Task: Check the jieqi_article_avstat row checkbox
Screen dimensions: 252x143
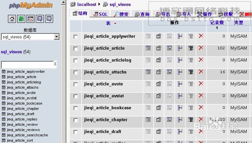Action: pos(76,96)
